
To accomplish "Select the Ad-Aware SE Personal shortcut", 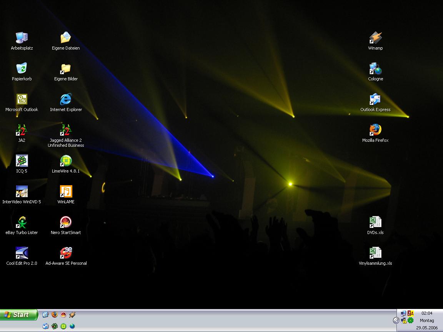I will [66, 253].
